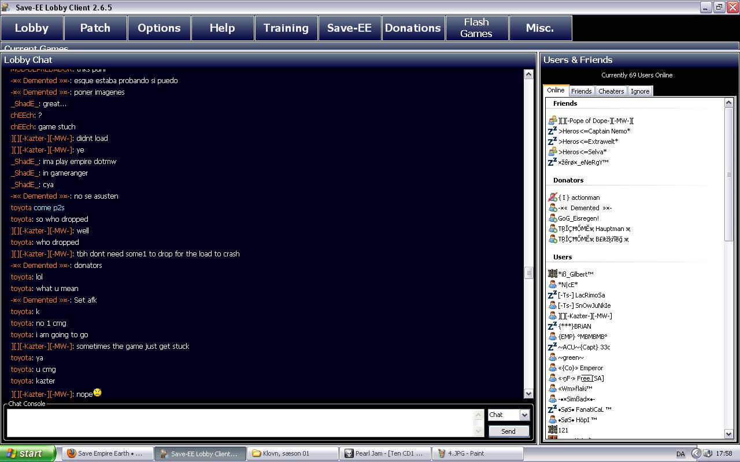Screen dimensions: 740x462
Task: Click the in-game icon next to user 121
Action: (x=552, y=430)
